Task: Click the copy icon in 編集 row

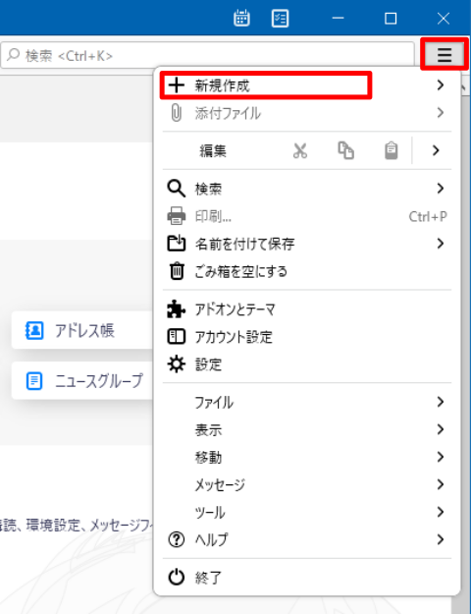Action: pyautogui.click(x=345, y=150)
